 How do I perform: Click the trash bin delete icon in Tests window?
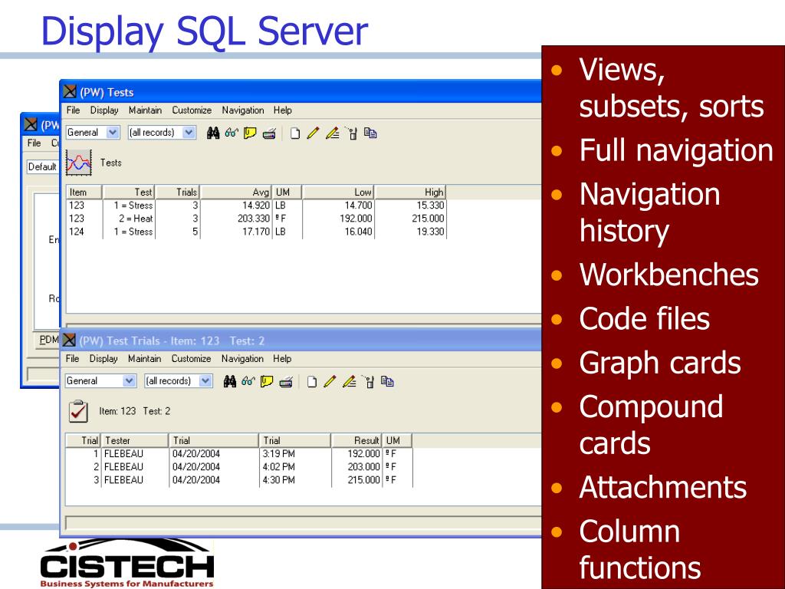click(x=352, y=133)
